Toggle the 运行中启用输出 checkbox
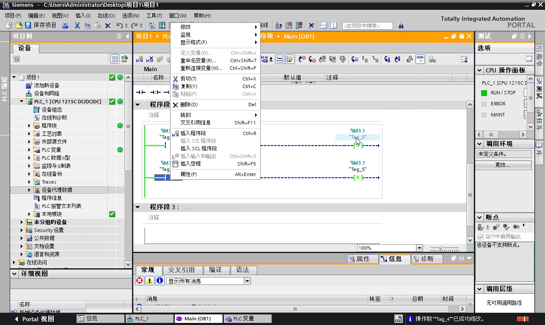Image resolution: width=545 pixels, height=325 pixels. pos(480,237)
